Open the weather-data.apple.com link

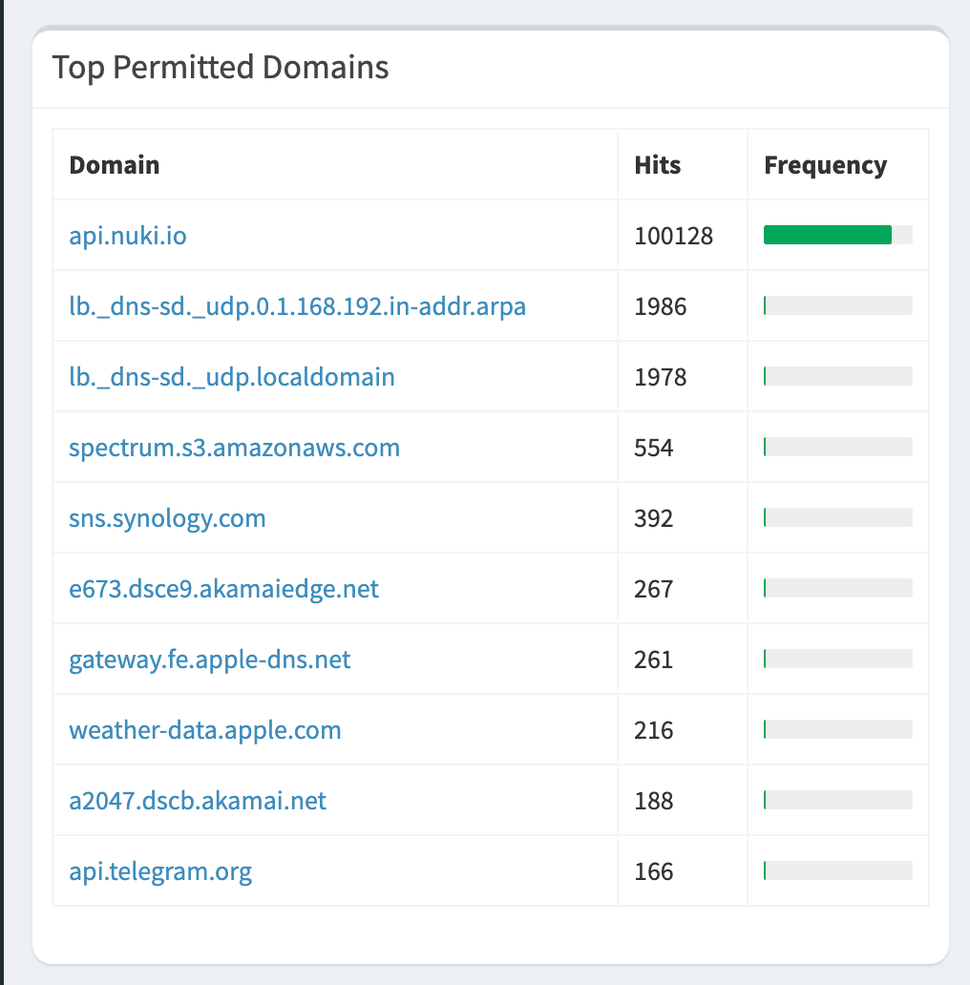click(x=205, y=730)
